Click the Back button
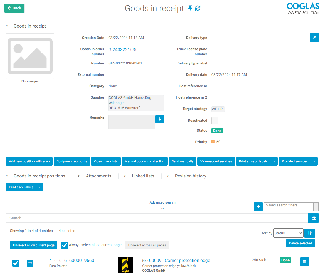Screen dimensions: 325x280 pos(14,8)
